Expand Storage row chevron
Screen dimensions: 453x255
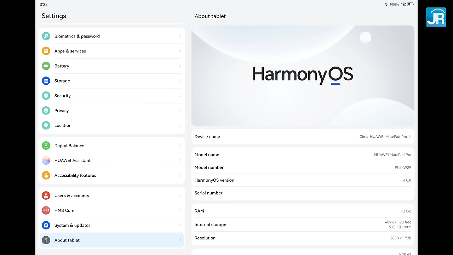click(x=180, y=81)
